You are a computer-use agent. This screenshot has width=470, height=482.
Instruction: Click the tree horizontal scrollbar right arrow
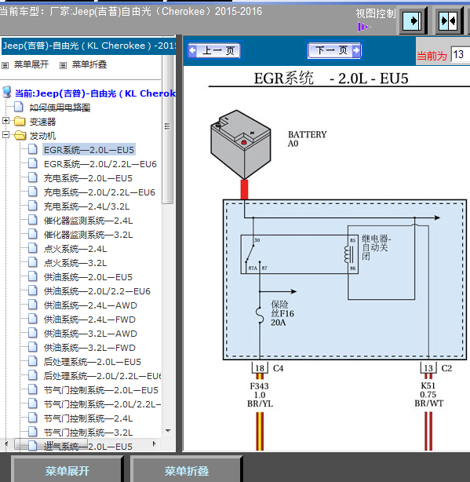(x=155, y=444)
